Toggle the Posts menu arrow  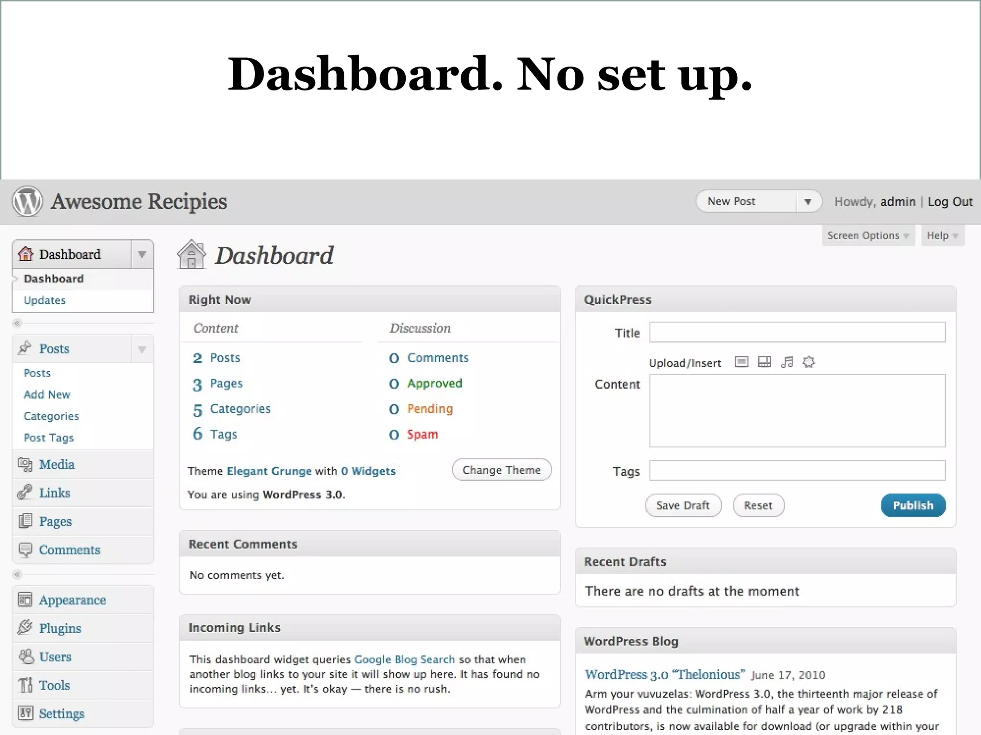(142, 349)
